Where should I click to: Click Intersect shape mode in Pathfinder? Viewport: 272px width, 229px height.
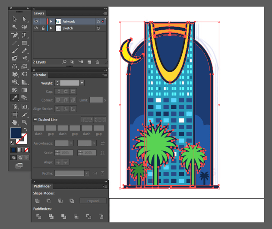click(60, 201)
